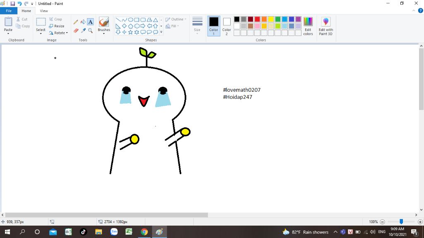This screenshot has height=238, width=424.
Task: Choose the Right triangle shape
Action: coord(118,26)
